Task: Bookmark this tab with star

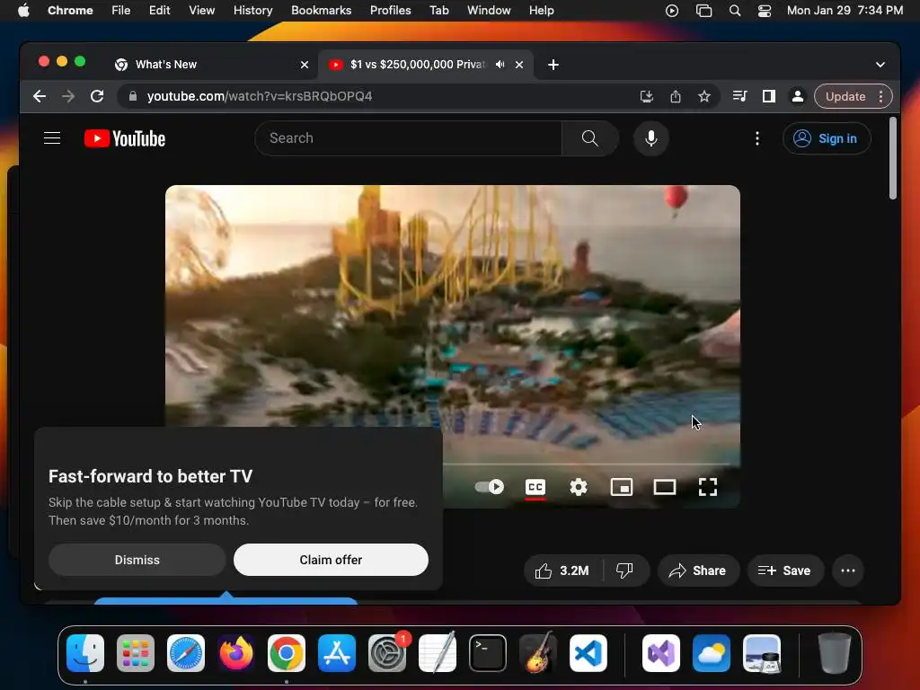Action: pos(704,96)
